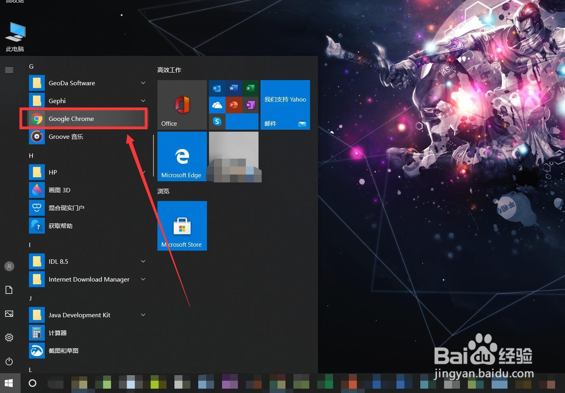Click the 高效工作 group title
This screenshot has width=565, height=393.
point(169,70)
